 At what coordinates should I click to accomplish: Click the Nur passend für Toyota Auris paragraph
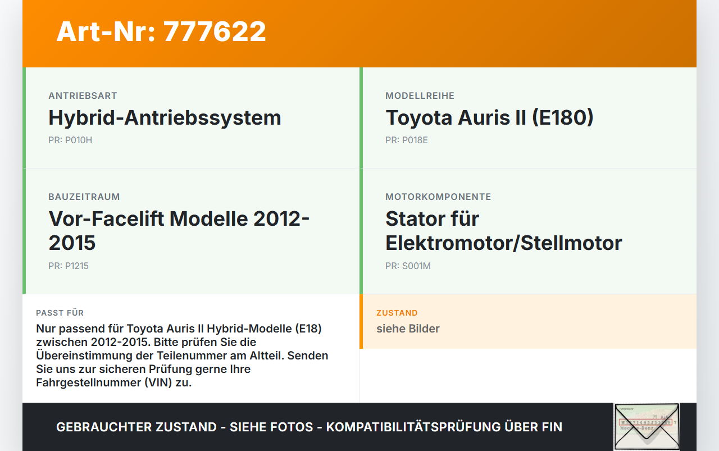click(183, 356)
